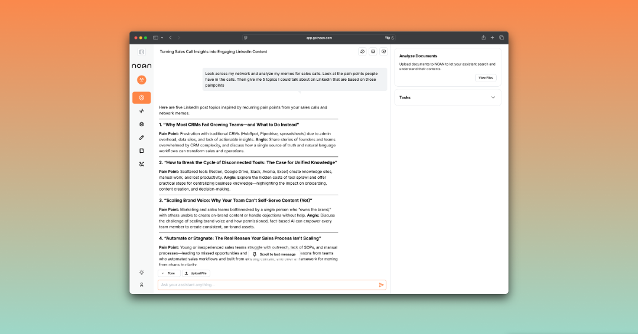Open the stacked layers sidebar icon
The height and width of the screenshot is (334, 638).
click(x=141, y=125)
